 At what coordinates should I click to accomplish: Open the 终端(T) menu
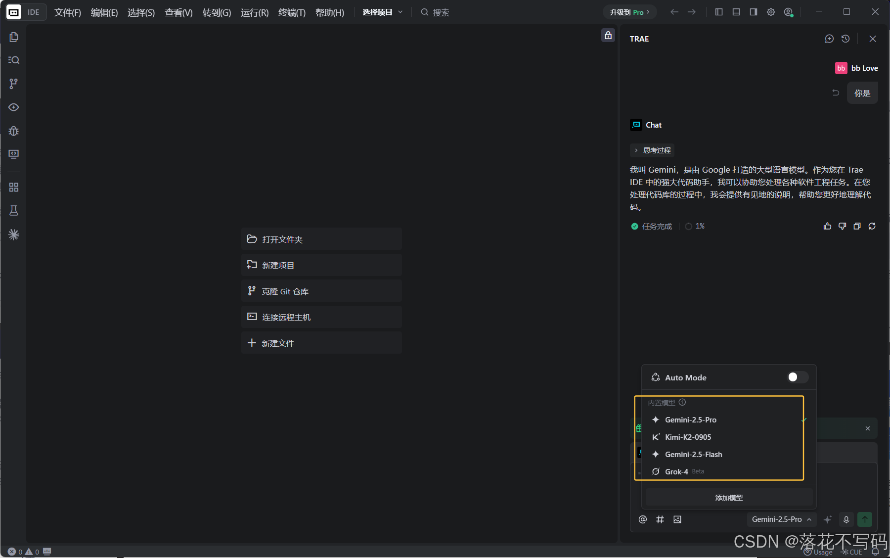292,12
